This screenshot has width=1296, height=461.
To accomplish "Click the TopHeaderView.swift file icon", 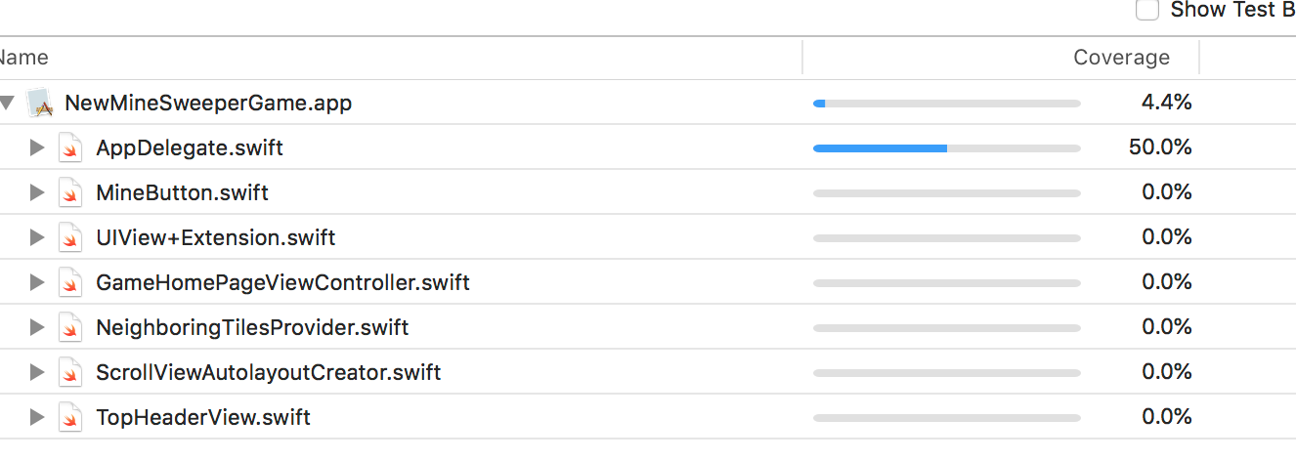I will pyautogui.click(x=69, y=418).
